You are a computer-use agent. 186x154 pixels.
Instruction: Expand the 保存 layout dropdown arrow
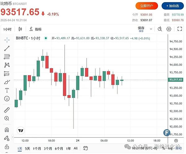click(150, 29)
